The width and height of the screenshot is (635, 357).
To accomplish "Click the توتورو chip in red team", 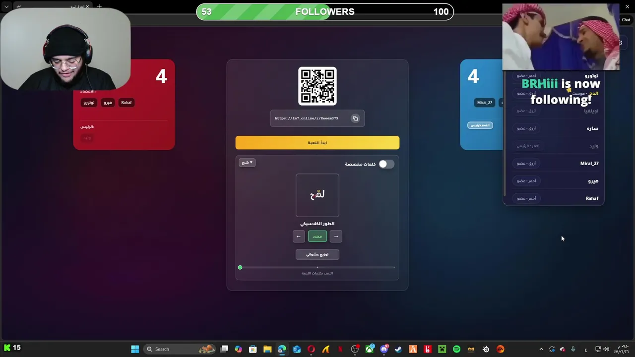I will point(89,103).
